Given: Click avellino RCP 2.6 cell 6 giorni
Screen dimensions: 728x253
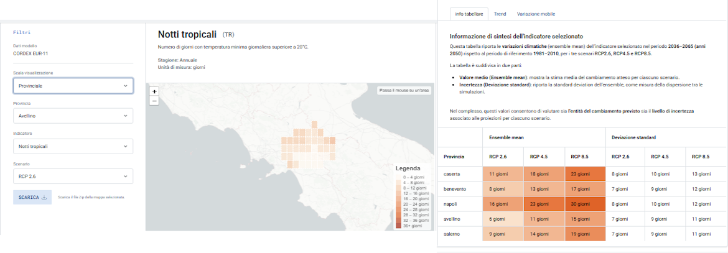Looking at the screenshot, I should [503, 218].
